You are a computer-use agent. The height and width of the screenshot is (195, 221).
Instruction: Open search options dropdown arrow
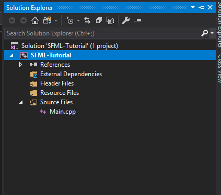[212, 33]
